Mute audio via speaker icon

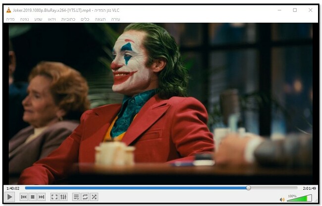point(282,200)
